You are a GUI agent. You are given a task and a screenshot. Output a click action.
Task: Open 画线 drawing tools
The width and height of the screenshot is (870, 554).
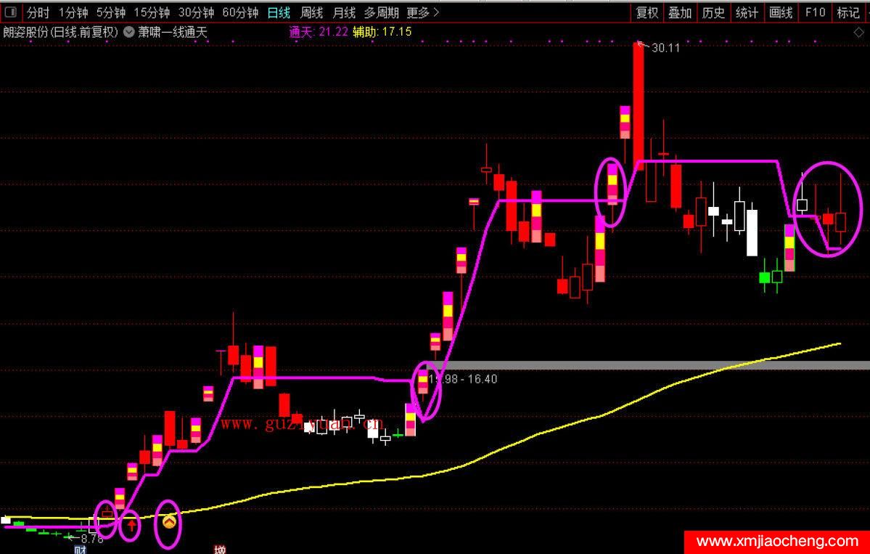click(781, 12)
